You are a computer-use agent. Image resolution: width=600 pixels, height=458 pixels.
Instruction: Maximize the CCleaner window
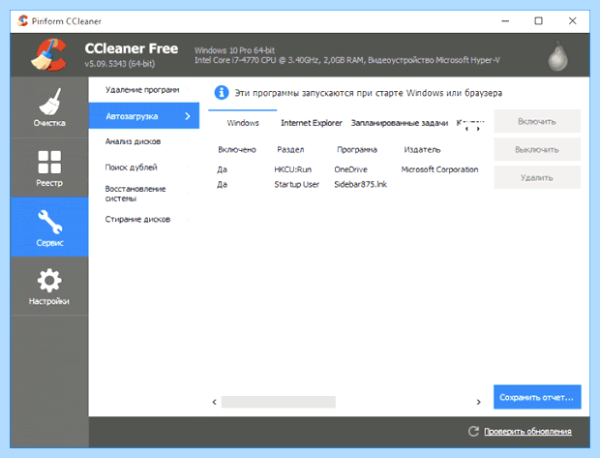538,21
